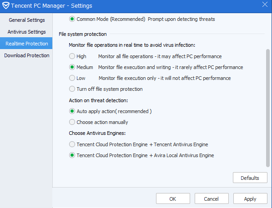272x208 pixels.
Task: Click the Cancel button
Action: [212, 198]
